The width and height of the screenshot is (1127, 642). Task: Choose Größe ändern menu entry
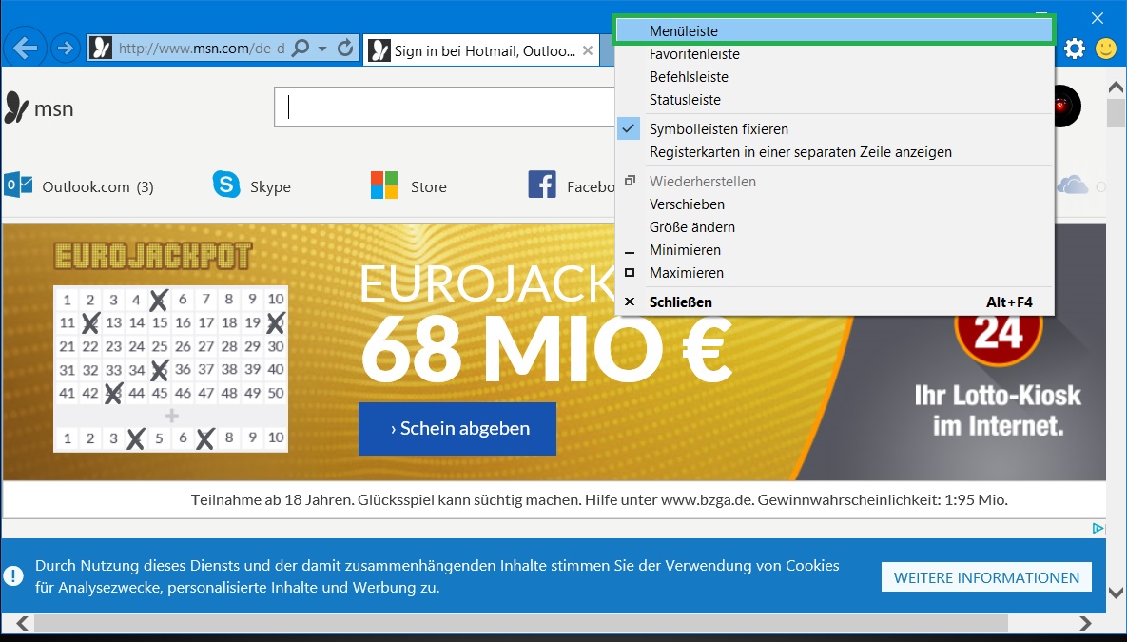[x=834, y=227]
